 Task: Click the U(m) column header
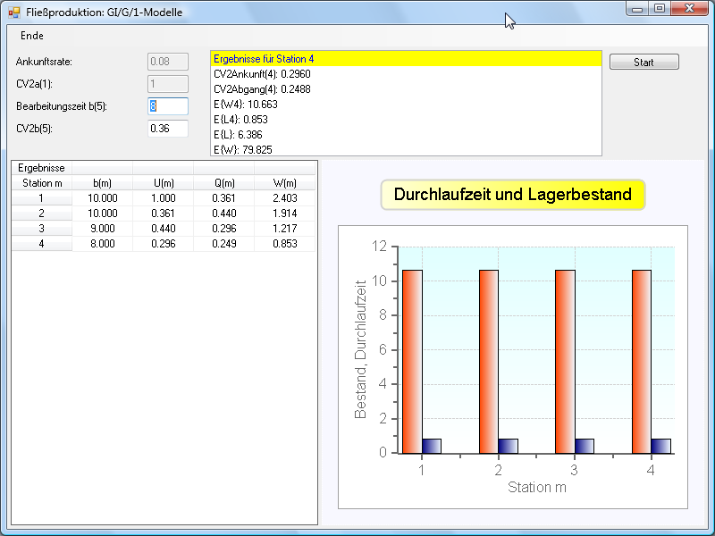pyautogui.click(x=163, y=183)
